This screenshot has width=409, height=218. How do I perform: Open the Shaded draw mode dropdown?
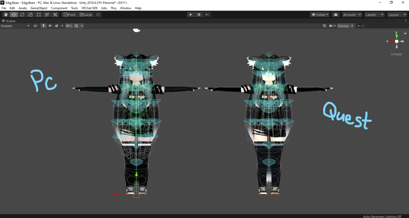click(15, 26)
